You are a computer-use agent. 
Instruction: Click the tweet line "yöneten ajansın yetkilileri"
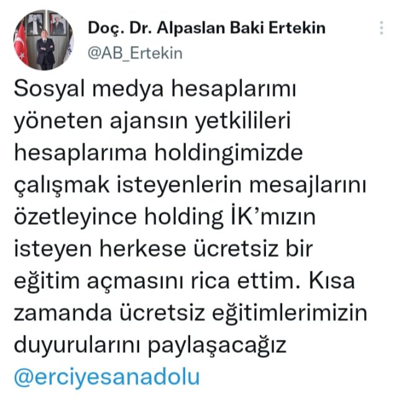coord(152,122)
